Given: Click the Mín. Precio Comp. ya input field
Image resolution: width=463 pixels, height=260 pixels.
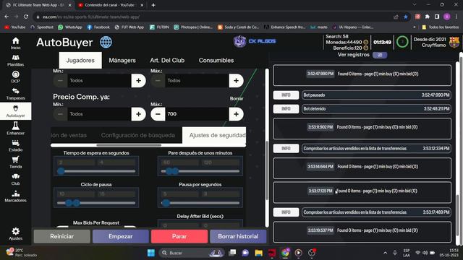Looking at the screenshot, I should click(x=99, y=114).
